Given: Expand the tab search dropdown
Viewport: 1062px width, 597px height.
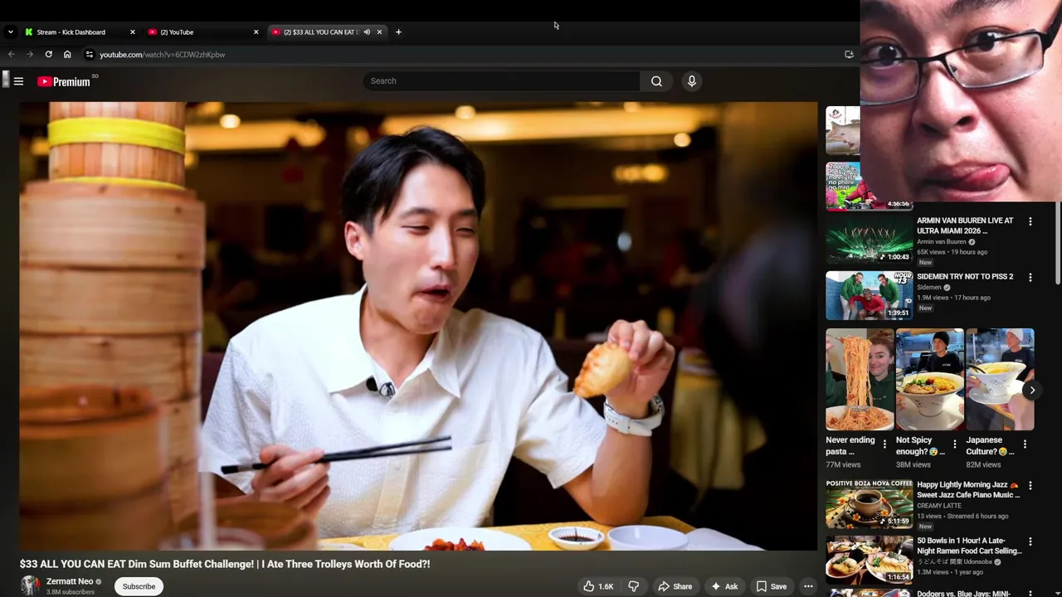Looking at the screenshot, I should click(10, 32).
